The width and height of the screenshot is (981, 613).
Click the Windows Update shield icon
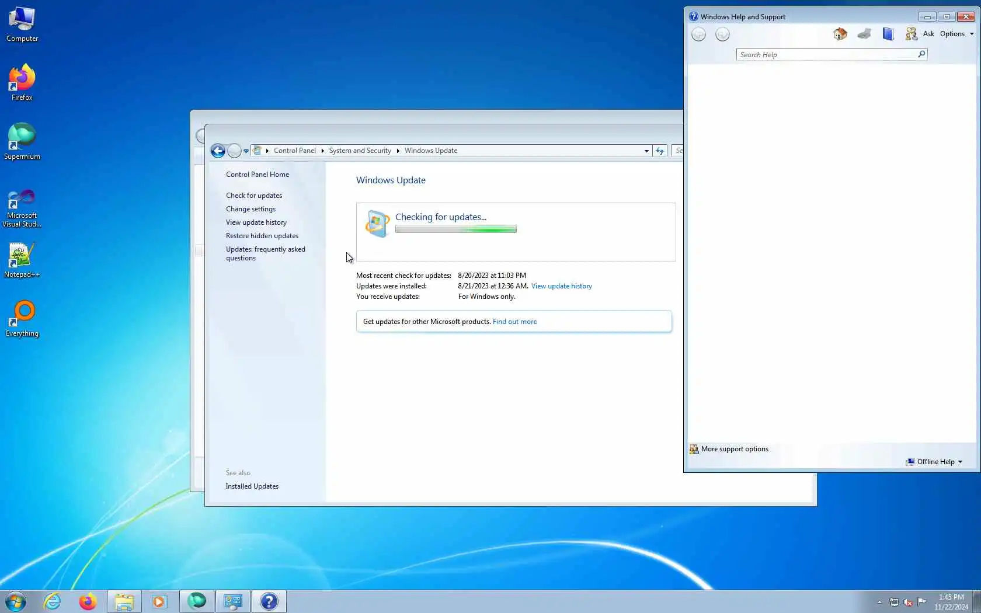(377, 224)
